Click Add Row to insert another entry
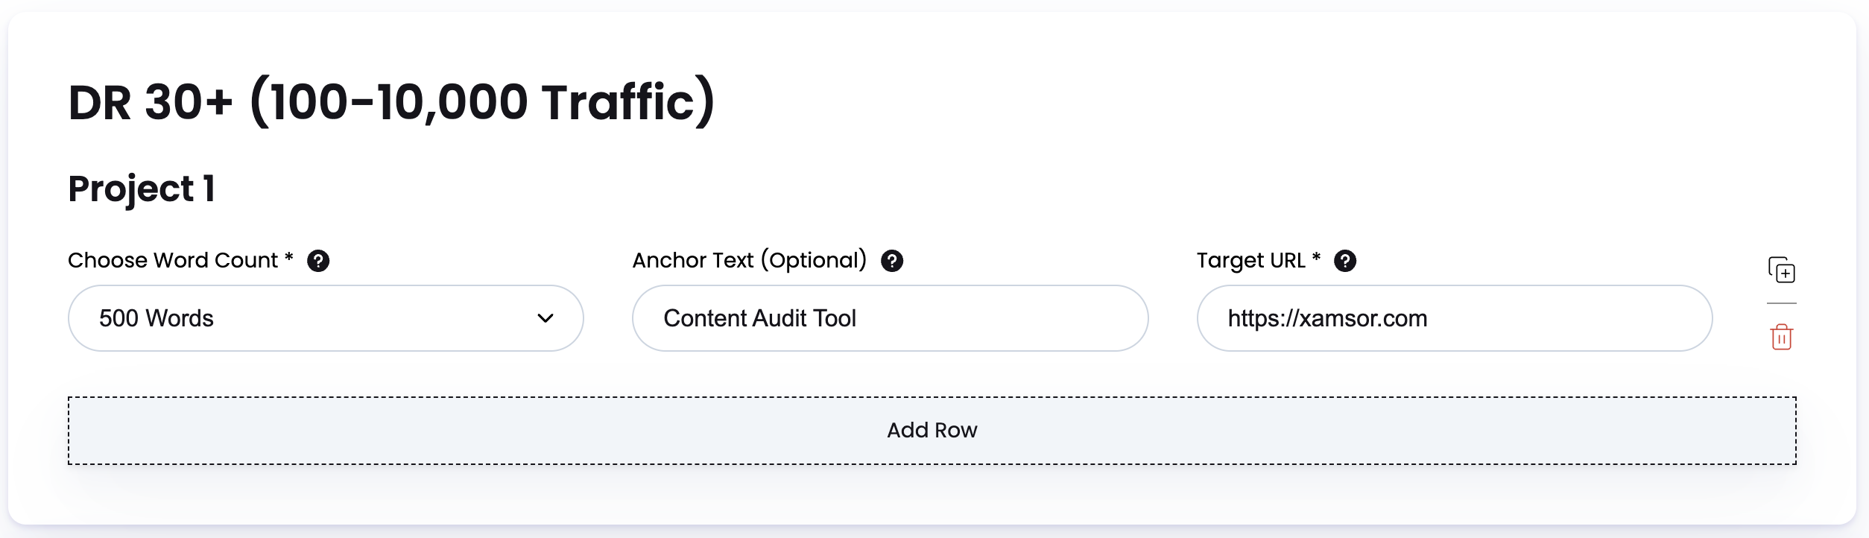This screenshot has height=538, width=1869. [932, 430]
